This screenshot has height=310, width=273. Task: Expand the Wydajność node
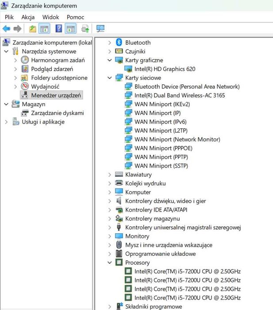point(15,86)
